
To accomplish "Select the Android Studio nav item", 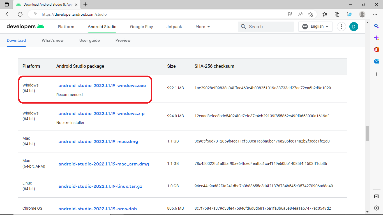I will click(x=102, y=27).
